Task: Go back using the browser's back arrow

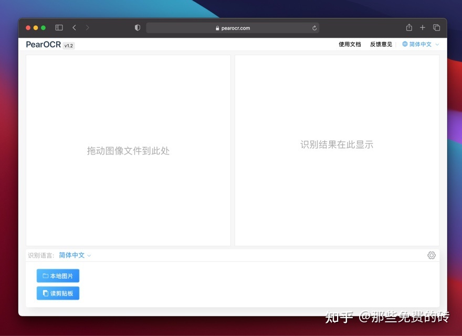Action: 74,28
